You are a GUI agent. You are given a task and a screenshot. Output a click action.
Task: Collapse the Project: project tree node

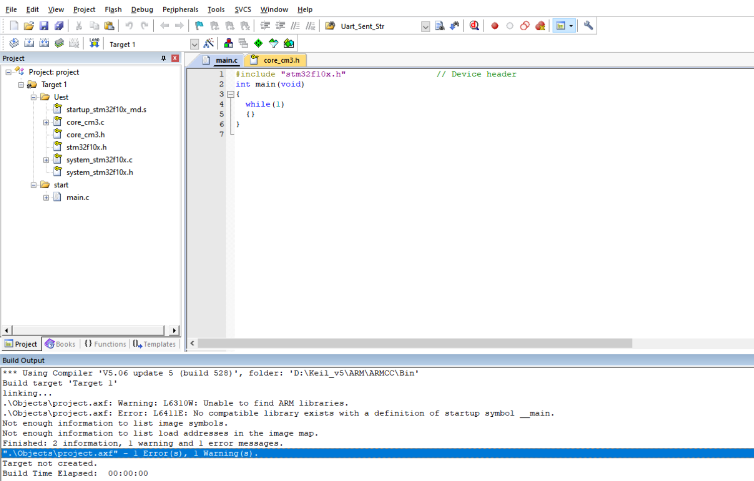(x=9, y=72)
